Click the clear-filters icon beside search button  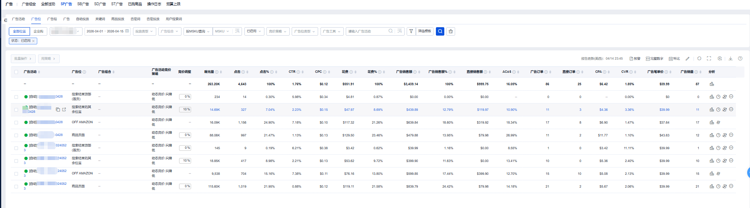(451, 31)
